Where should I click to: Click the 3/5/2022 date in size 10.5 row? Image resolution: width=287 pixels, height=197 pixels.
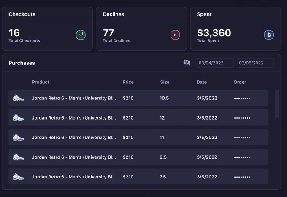(207, 98)
